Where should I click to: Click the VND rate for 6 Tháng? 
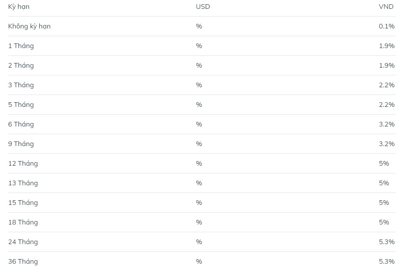[386, 125]
